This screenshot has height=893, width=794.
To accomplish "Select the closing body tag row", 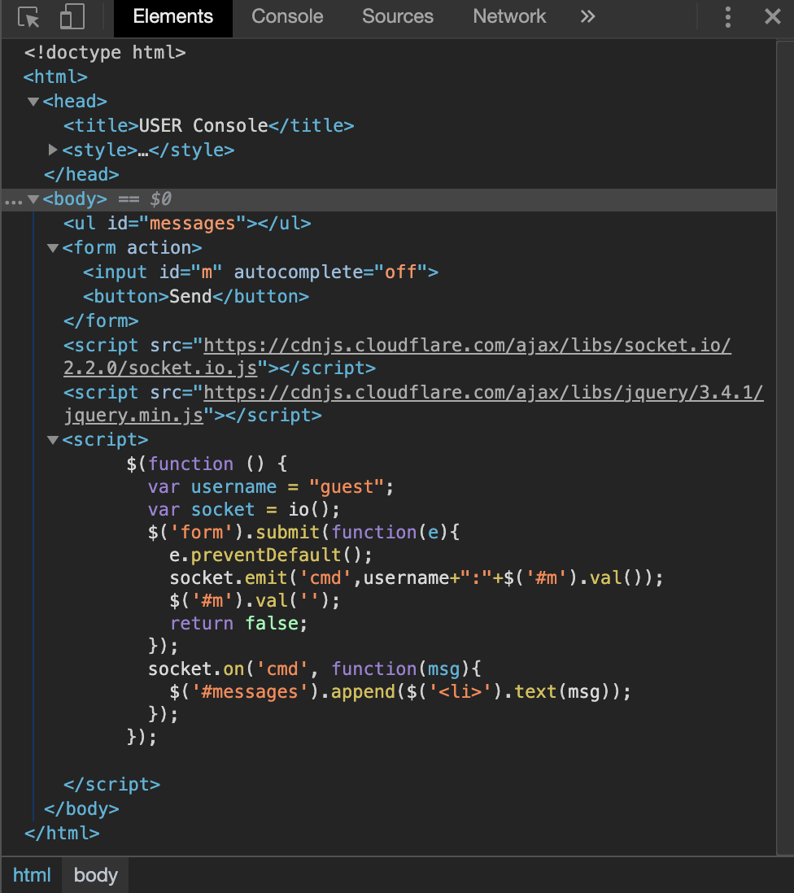I will pyautogui.click(x=81, y=809).
